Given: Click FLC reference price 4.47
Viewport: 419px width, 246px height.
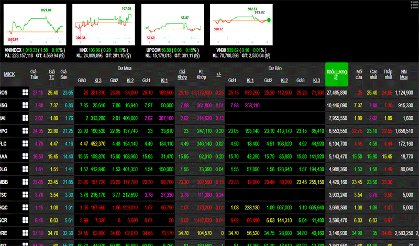Looking at the screenshot, I should click(x=54, y=144).
